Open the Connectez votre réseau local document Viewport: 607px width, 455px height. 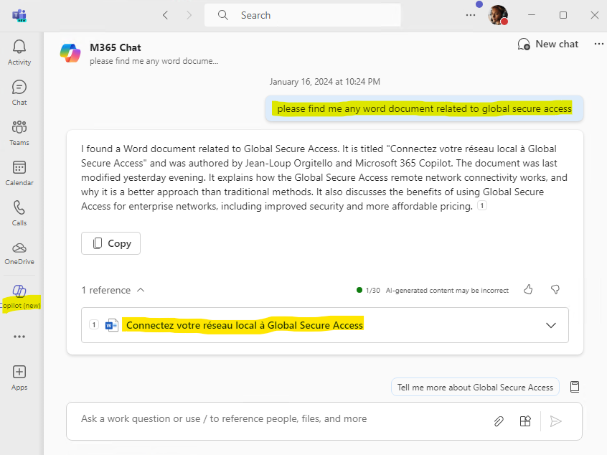pyautogui.click(x=245, y=325)
